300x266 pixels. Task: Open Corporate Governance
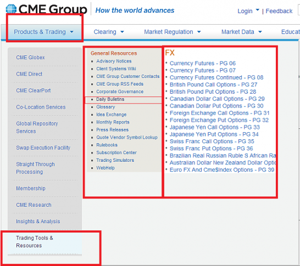pos(120,92)
